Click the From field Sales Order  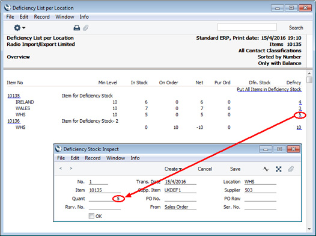(x=180, y=207)
